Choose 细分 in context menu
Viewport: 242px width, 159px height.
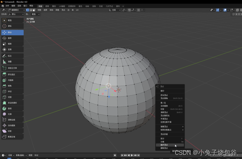(x=170, y=91)
